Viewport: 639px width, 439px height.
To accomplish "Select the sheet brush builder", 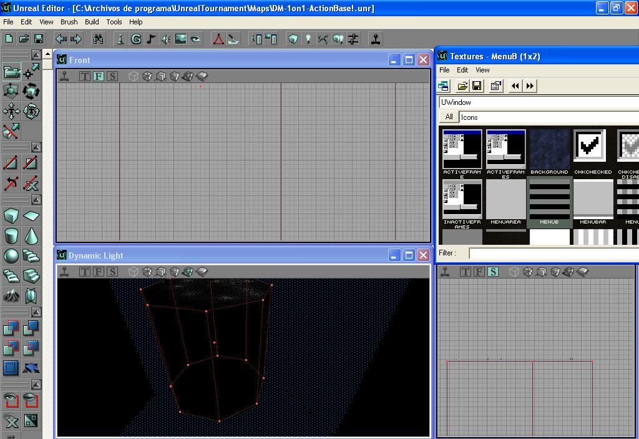I will [32, 215].
